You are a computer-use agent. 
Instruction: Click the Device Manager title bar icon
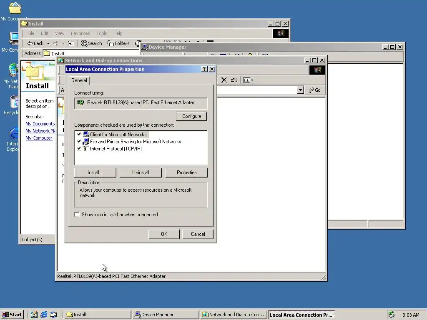pos(145,47)
